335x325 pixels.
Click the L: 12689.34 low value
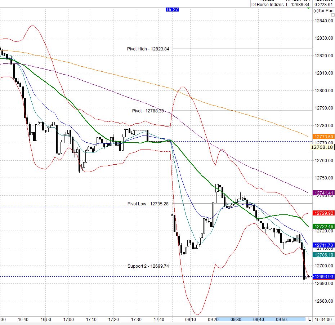coord(298,4)
